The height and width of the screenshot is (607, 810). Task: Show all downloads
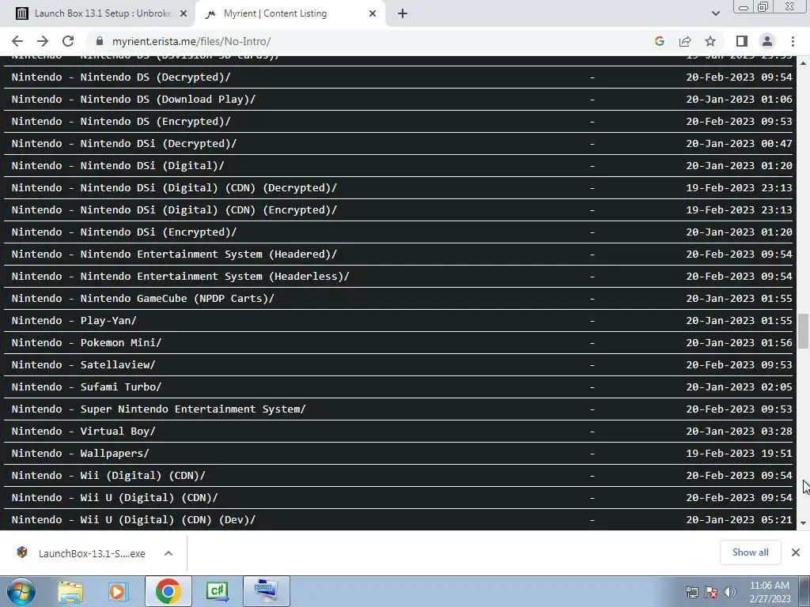pyautogui.click(x=750, y=552)
